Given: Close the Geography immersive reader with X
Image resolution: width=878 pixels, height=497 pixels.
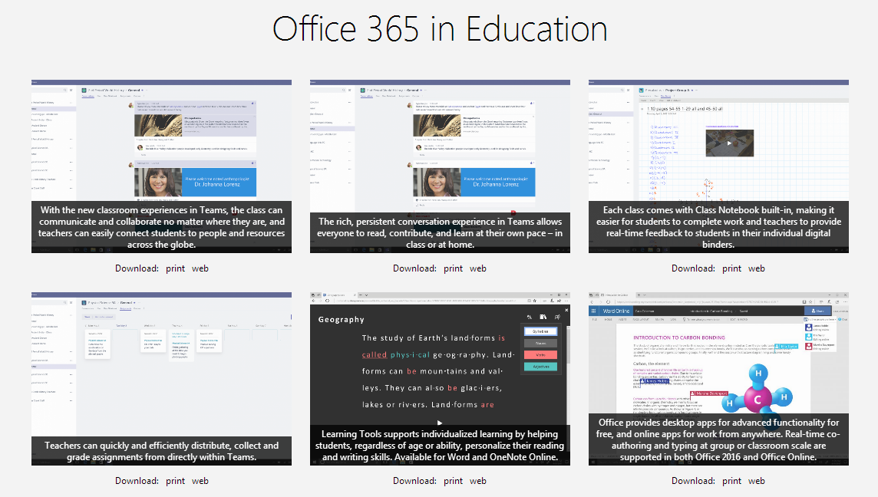Looking at the screenshot, I should [566, 310].
